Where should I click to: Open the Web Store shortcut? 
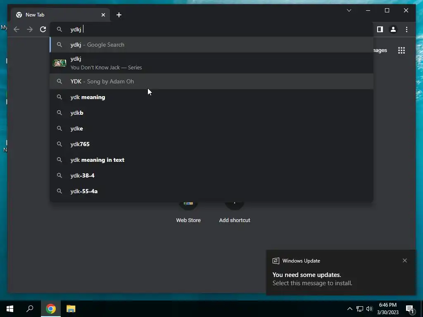click(x=188, y=213)
